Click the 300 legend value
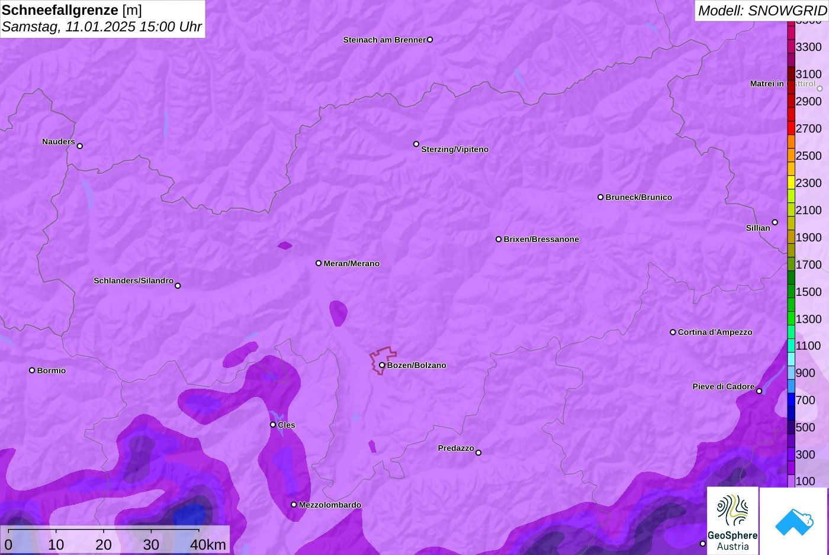This screenshot has width=829, height=555. 805,455
